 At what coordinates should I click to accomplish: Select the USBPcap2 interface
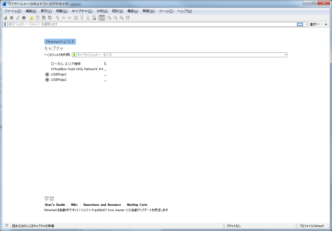click(x=59, y=80)
